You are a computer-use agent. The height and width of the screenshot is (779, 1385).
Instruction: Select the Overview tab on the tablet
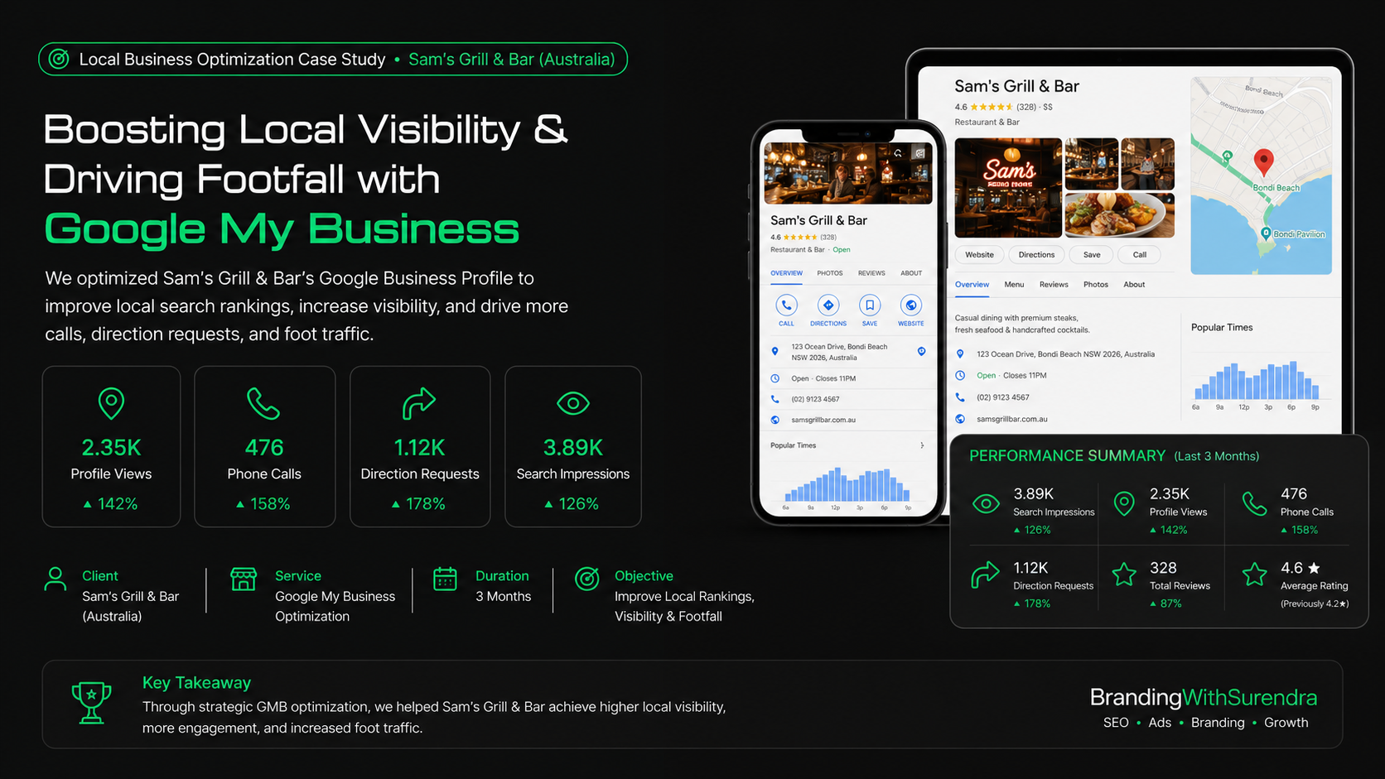click(x=972, y=285)
